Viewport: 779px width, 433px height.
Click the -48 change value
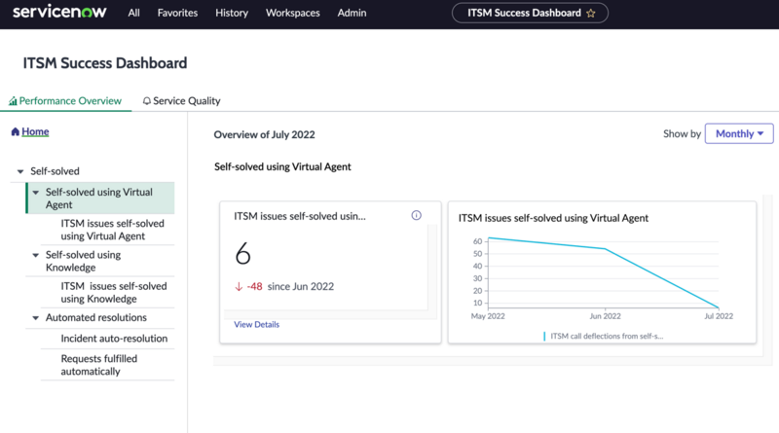(x=254, y=286)
